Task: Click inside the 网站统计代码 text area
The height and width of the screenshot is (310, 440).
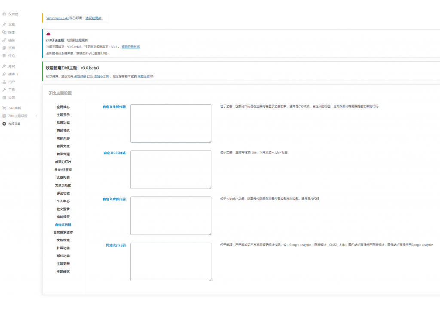Action: coord(171,262)
